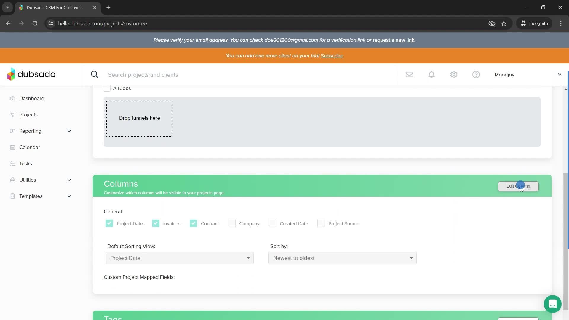569x320 pixels.
Task: Click the Custom Project Mapped Fields label
Action: pyautogui.click(x=139, y=277)
